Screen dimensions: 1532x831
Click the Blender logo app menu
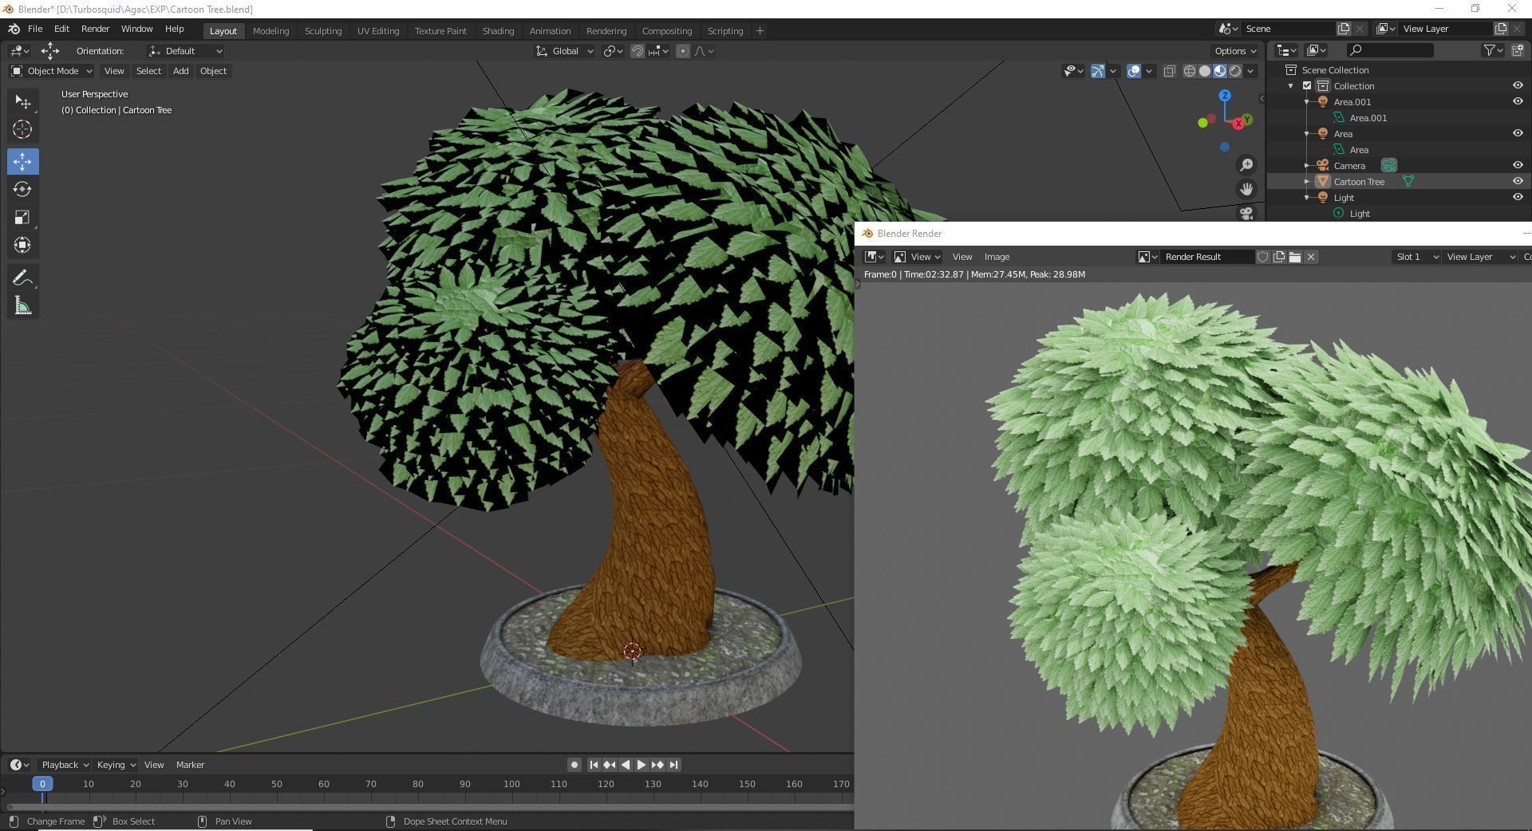pos(14,29)
